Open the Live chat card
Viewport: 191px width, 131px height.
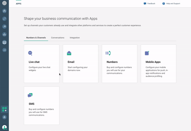41,64
